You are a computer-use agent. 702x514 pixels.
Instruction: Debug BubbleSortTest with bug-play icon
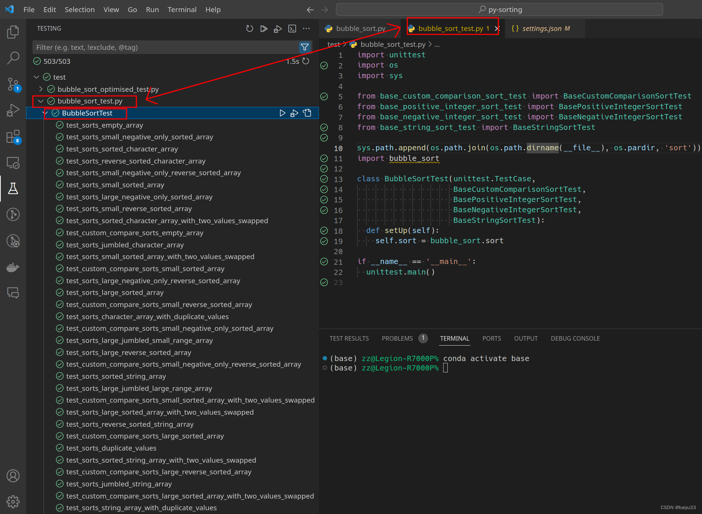tap(294, 113)
